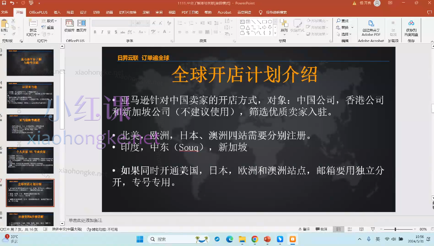Click the triangle shape in shapes gallery

(x=248, y=27)
